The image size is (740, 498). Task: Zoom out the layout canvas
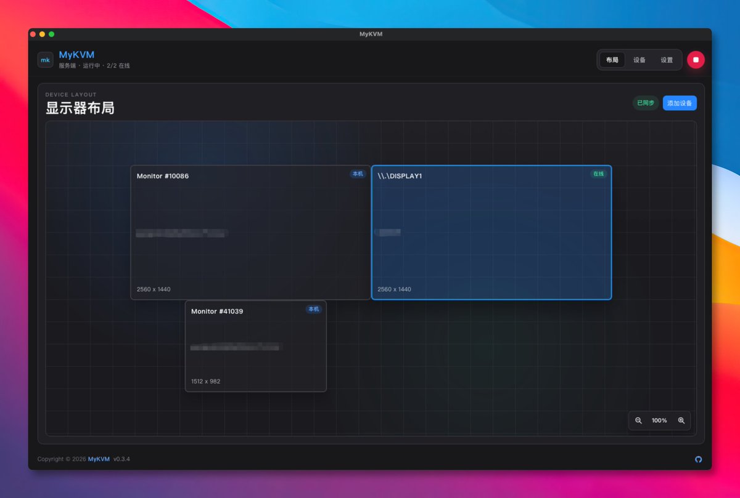(x=638, y=420)
